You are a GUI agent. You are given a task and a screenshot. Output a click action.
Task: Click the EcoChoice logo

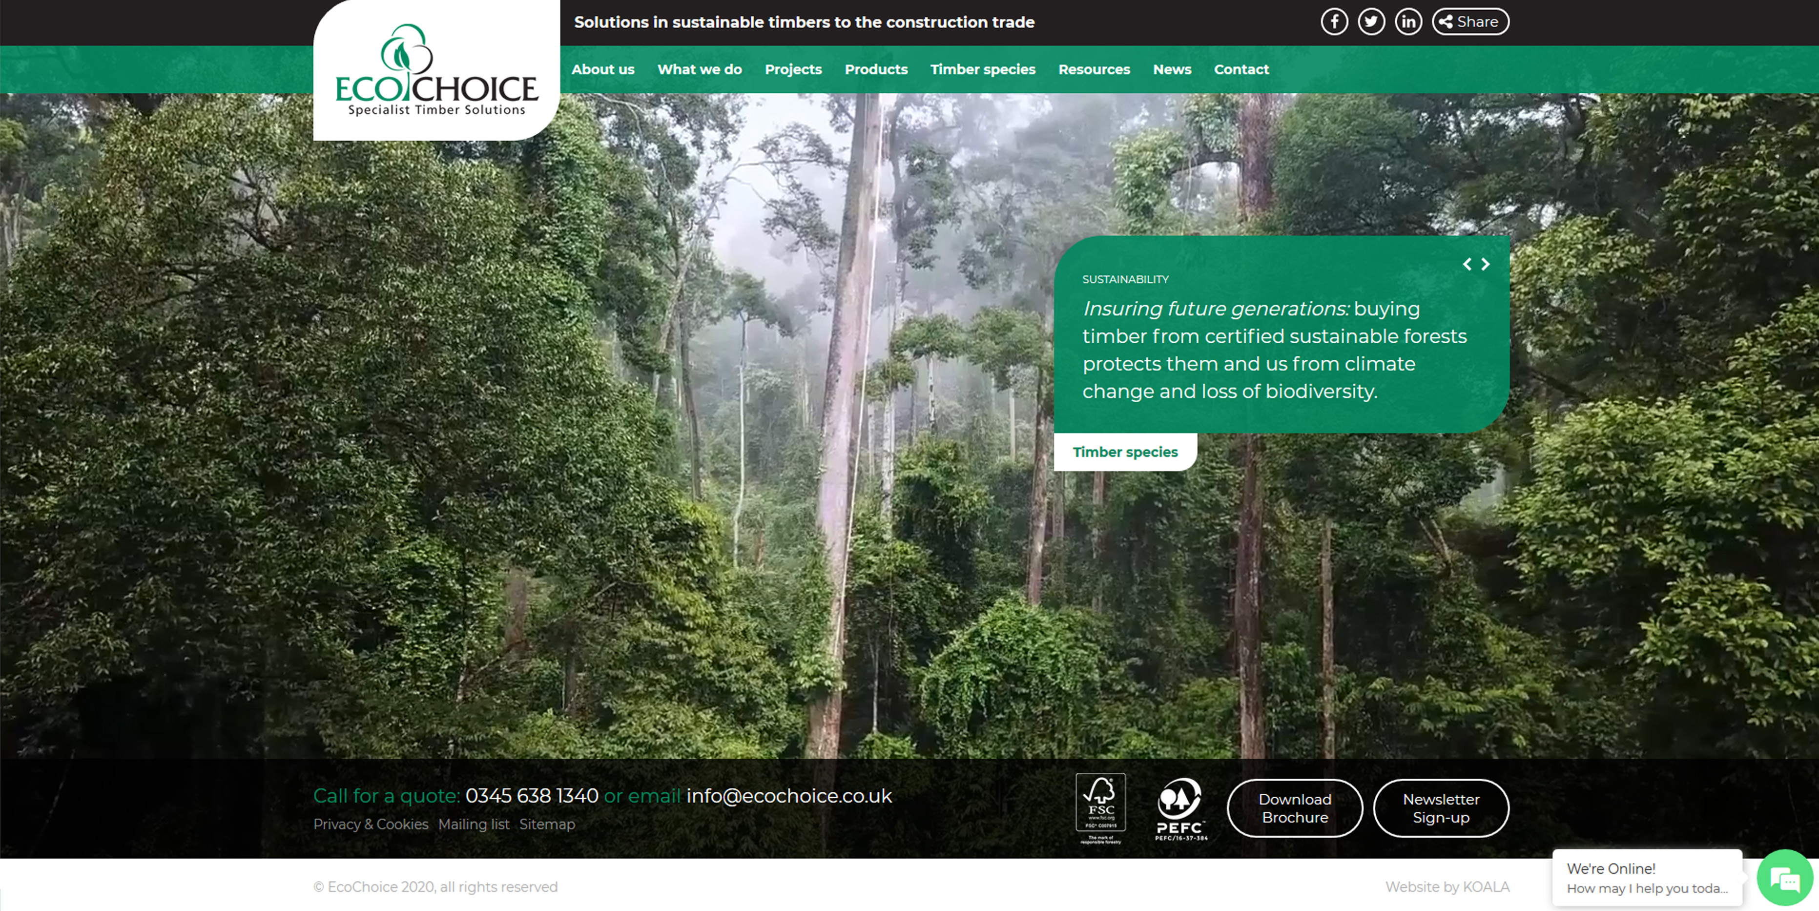point(435,71)
